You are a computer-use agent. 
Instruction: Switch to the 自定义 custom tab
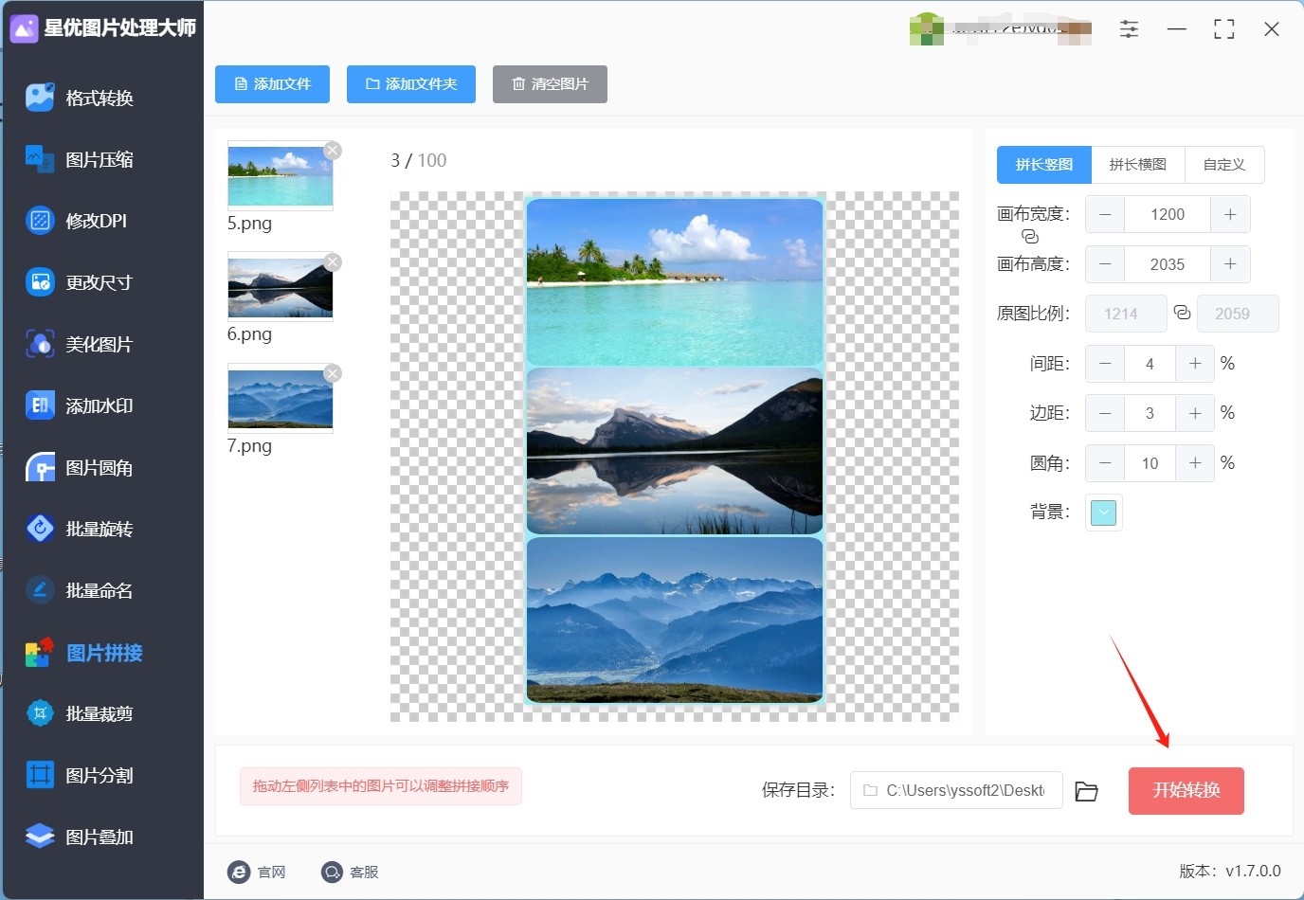1223,165
